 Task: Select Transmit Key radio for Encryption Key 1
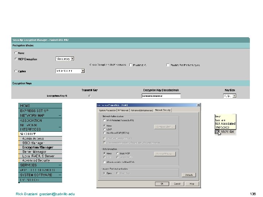(x=90, y=96)
